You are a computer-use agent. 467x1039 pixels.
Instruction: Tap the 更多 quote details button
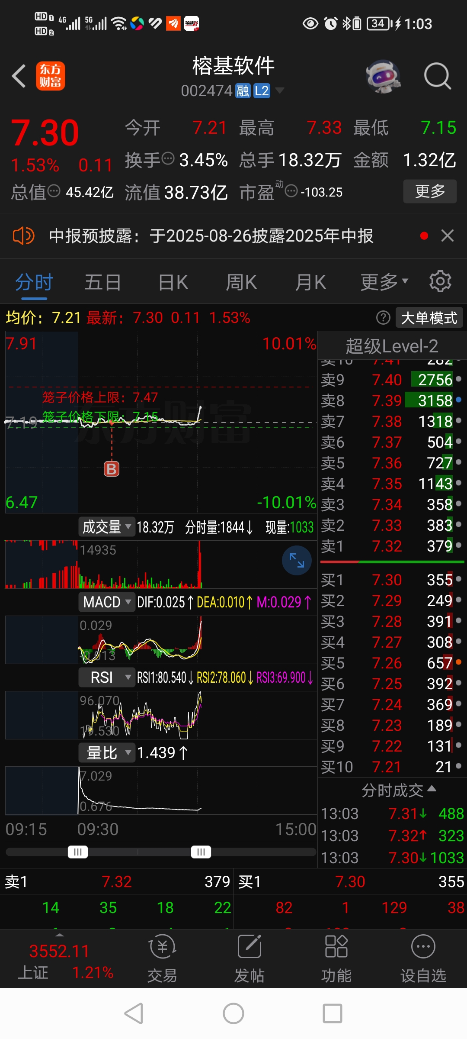(430, 191)
